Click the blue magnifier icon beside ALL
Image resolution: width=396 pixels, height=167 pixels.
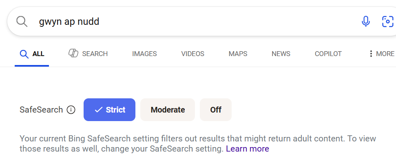(x=24, y=54)
